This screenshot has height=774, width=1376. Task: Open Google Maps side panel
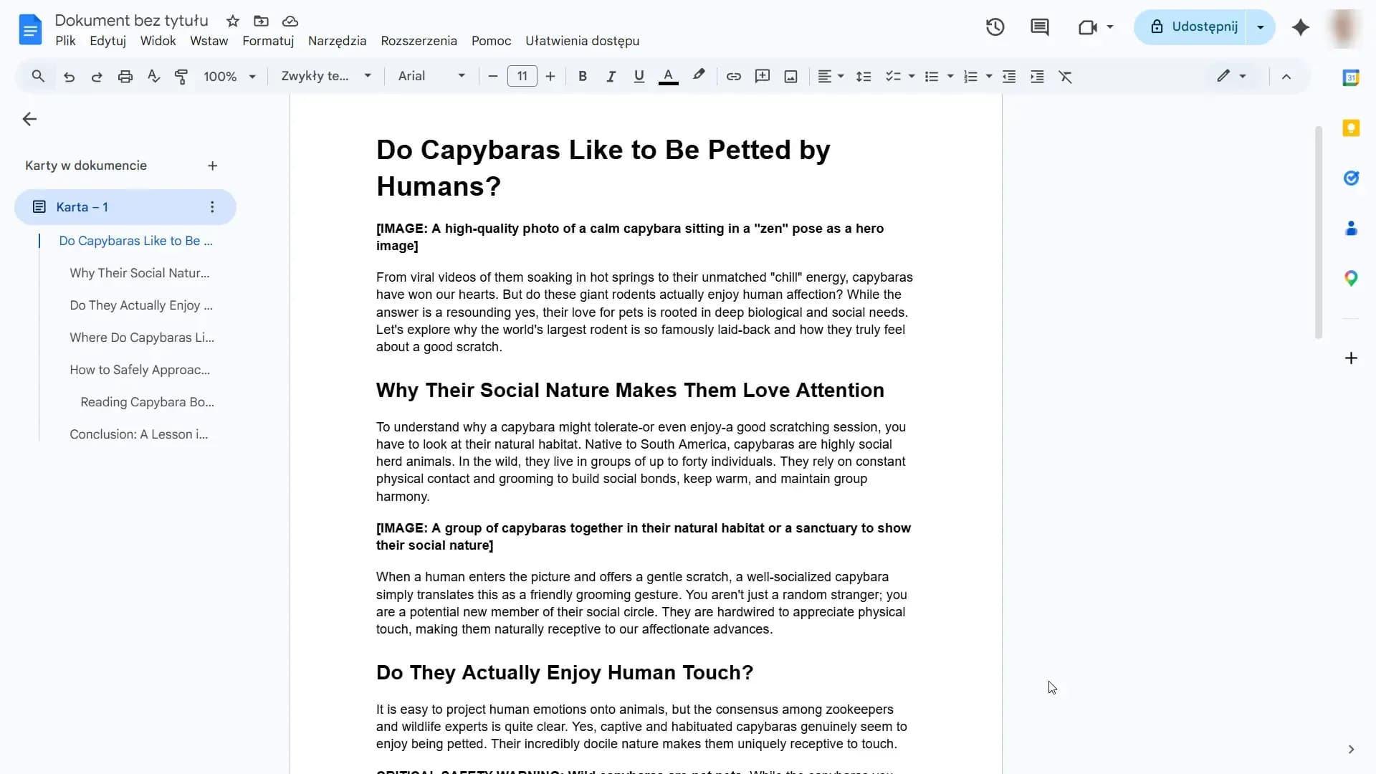click(x=1352, y=278)
